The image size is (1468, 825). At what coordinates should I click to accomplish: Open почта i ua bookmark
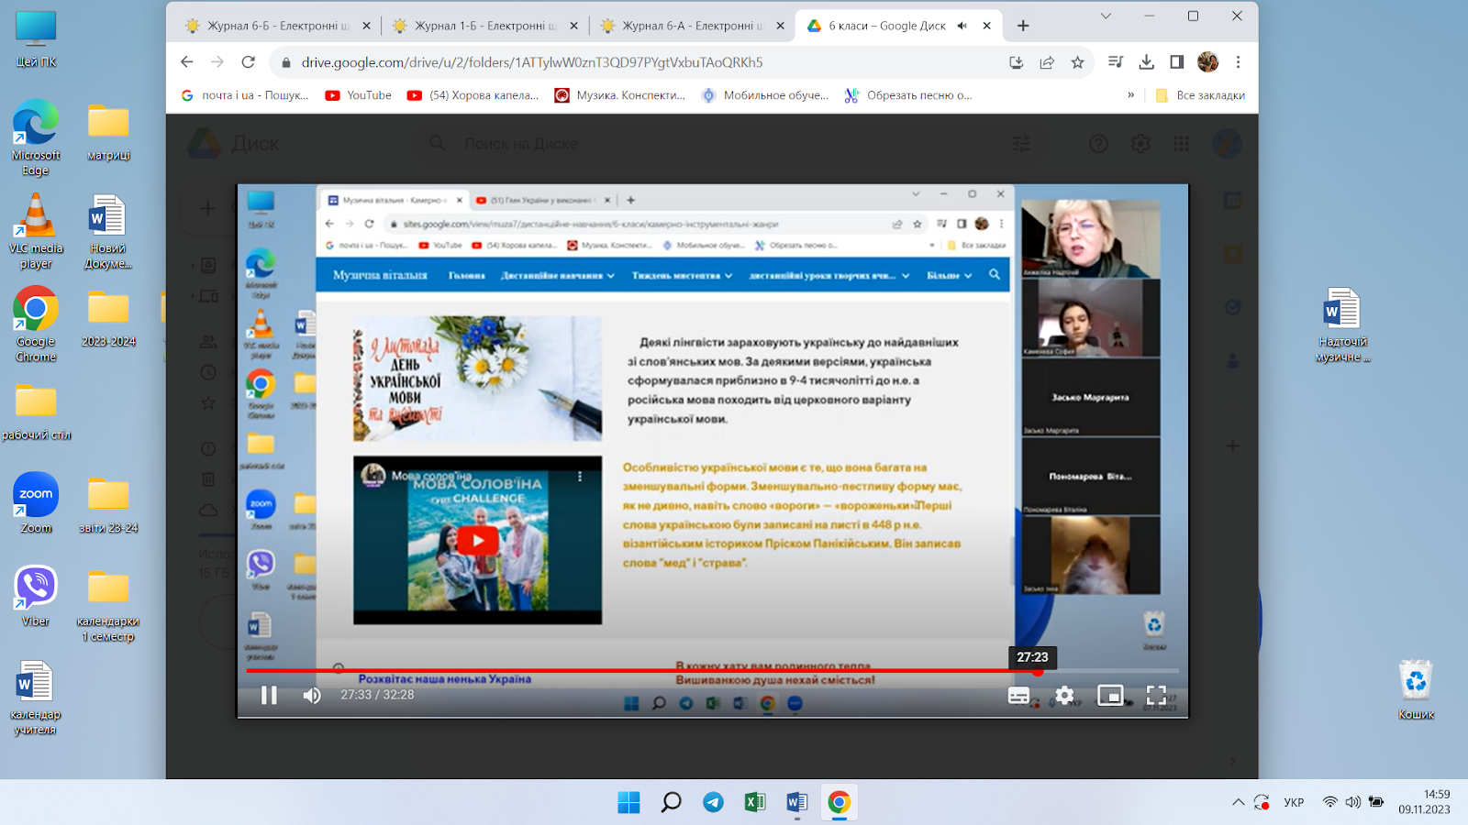(245, 95)
